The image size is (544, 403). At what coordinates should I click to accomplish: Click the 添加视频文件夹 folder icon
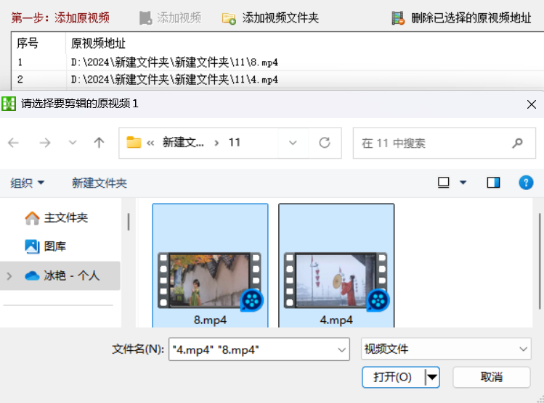[229, 18]
